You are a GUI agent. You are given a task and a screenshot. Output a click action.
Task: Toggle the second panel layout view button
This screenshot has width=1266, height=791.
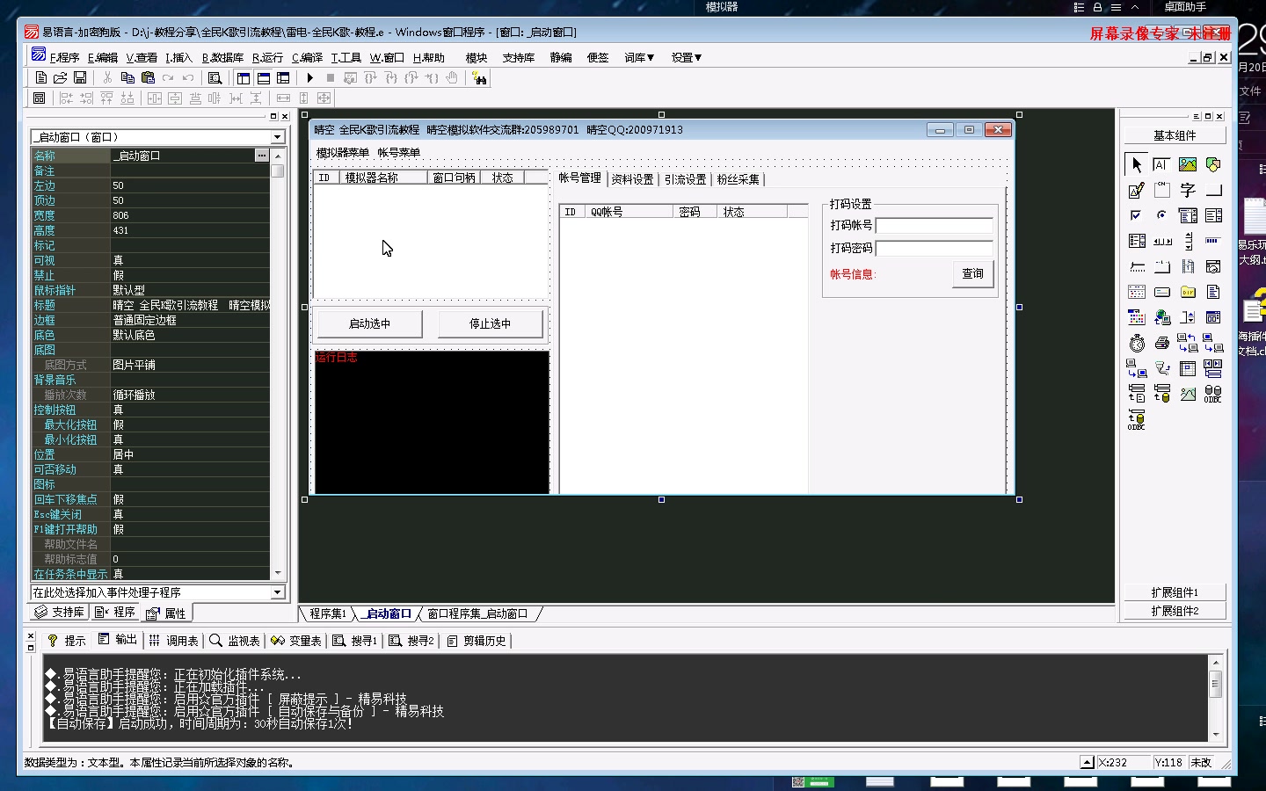pyautogui.click(x=264, y=78)
